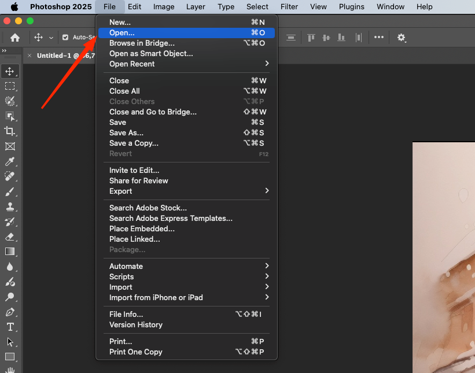Select Place Embedded... menu entry
475x373 pixels.
pyautogui.click(x=186, y=228)
